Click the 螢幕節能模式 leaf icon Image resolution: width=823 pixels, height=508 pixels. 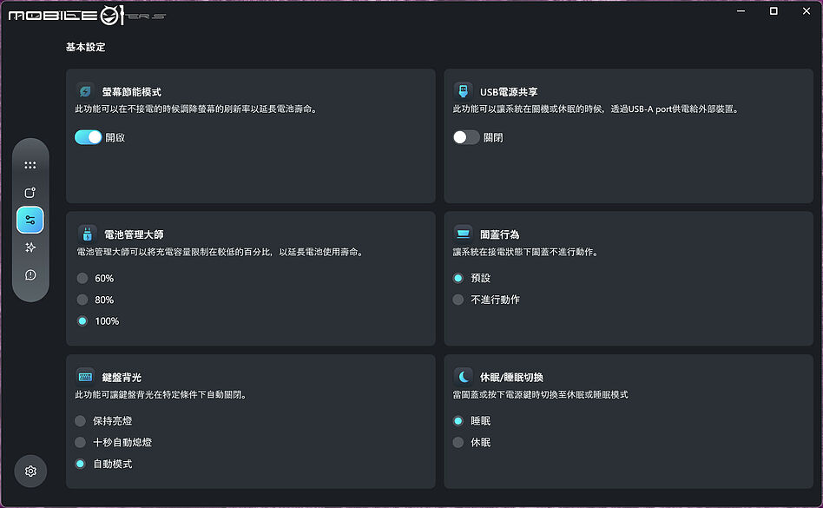pyautogui.click(x=85, y=91)
